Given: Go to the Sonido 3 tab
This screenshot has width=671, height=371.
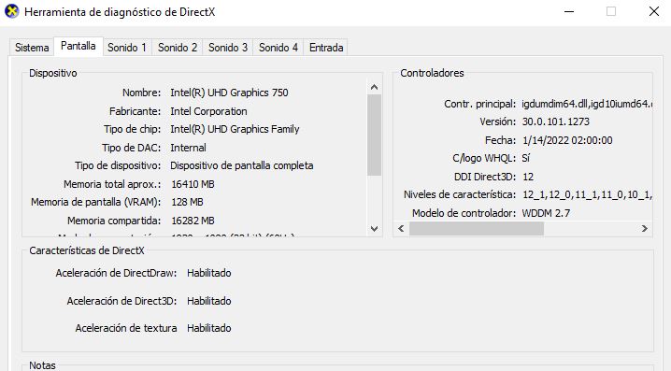Looking at the screenshot, I should pyautogui.click(x=228, y=48).
